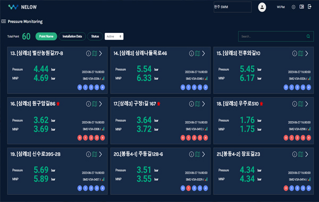Click red indicator 0 on card 21
This screenshot has width=319, height=202.
tap(286, 188)
